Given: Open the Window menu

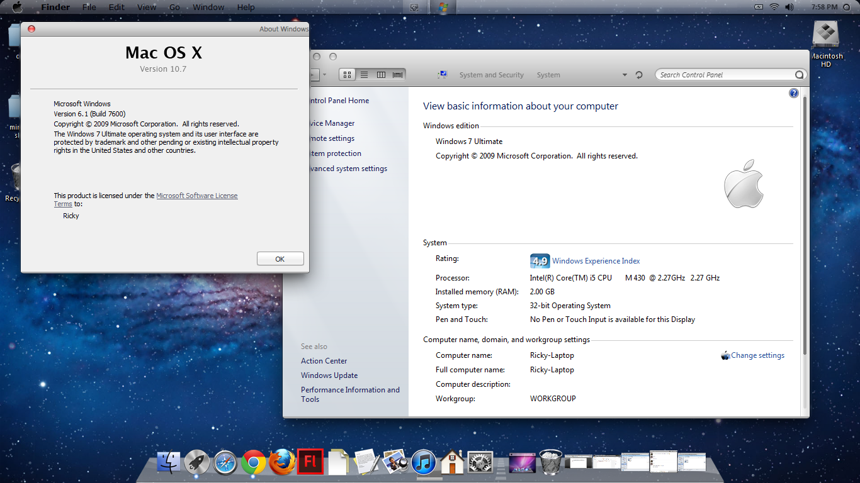Looking at the screenshot, I should tap(208, 8).
